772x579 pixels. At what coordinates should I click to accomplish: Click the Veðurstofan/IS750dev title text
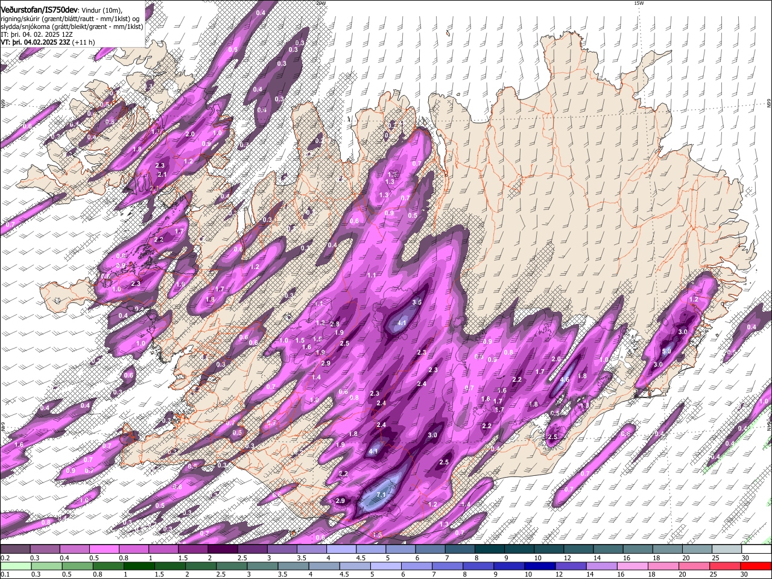[x=39, y=10]
